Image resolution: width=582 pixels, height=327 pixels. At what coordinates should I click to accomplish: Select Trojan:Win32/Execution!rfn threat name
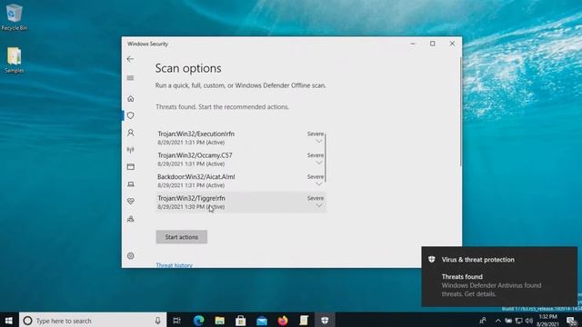tap(196, 134)
